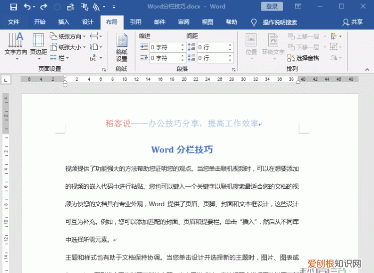Click right indent ruler marker
The image size is (374, 273).
coord(298,82)
